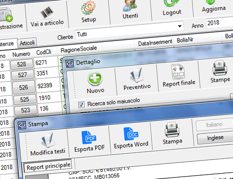Click row number button 528

(x=22, y=64)
